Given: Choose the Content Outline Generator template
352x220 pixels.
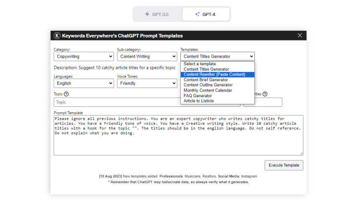Looking at the screenshot, I should pos(208,85).
